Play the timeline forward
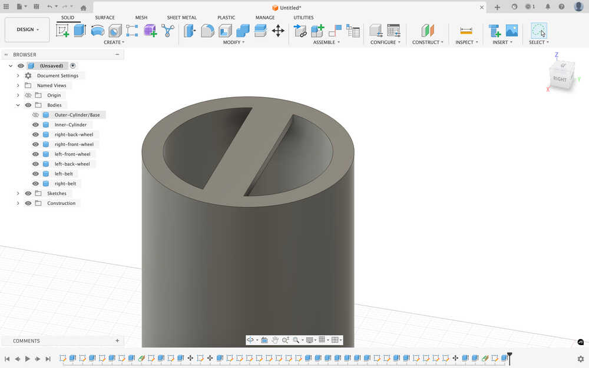This screenshot has height=368, width=589. point(28,359)
